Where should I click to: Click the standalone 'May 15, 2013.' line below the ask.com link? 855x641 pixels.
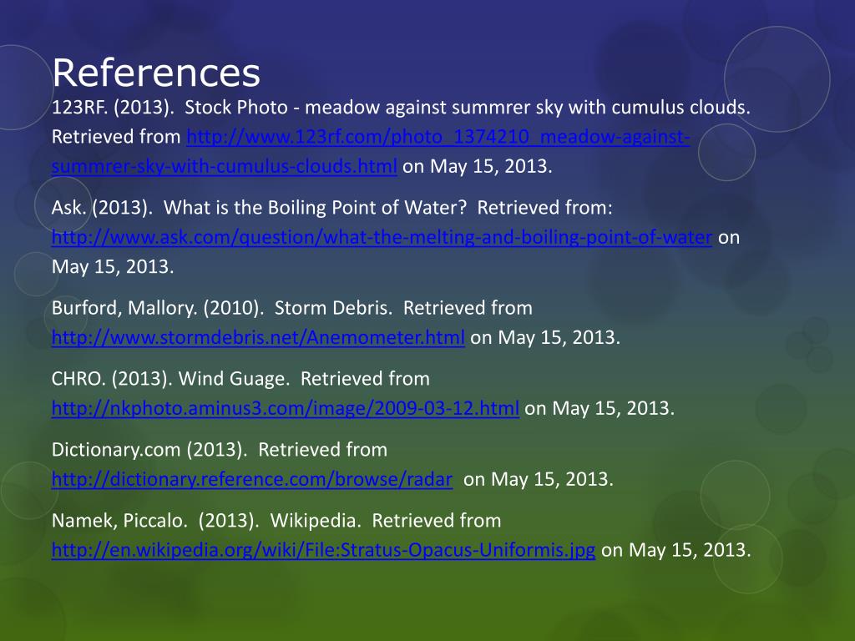pos(113,266)
